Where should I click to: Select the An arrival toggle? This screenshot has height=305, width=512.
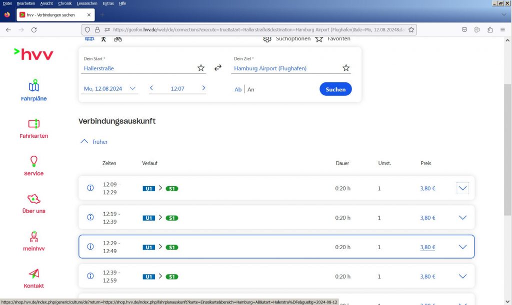(x=251, y=90)
